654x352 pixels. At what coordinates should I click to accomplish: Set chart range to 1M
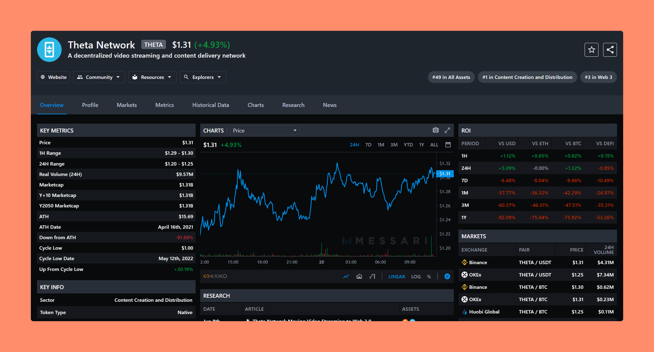(x=381, y=145)
